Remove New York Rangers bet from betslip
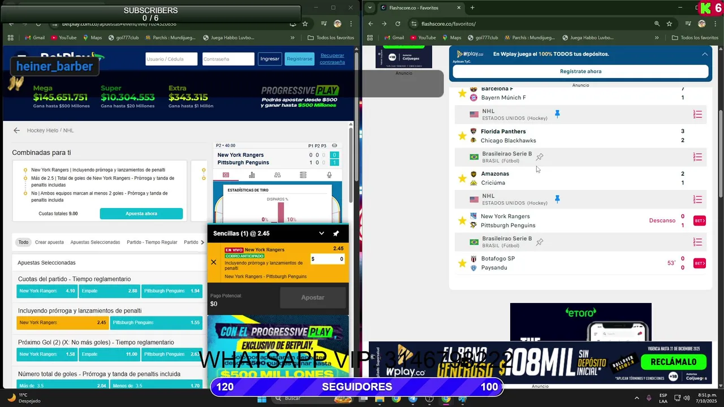The image size is (724, 407). pos(213,262)
